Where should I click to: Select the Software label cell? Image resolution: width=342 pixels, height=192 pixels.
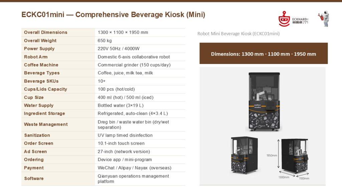[58, 179]
